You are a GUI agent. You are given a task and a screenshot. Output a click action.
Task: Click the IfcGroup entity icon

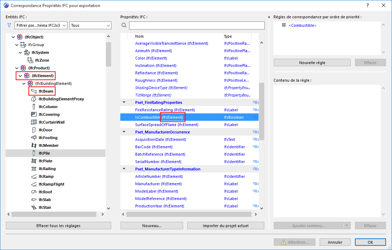(23, 45)
